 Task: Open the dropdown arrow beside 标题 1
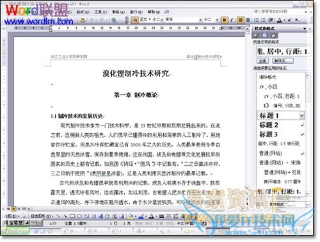[x=302, y=116]
